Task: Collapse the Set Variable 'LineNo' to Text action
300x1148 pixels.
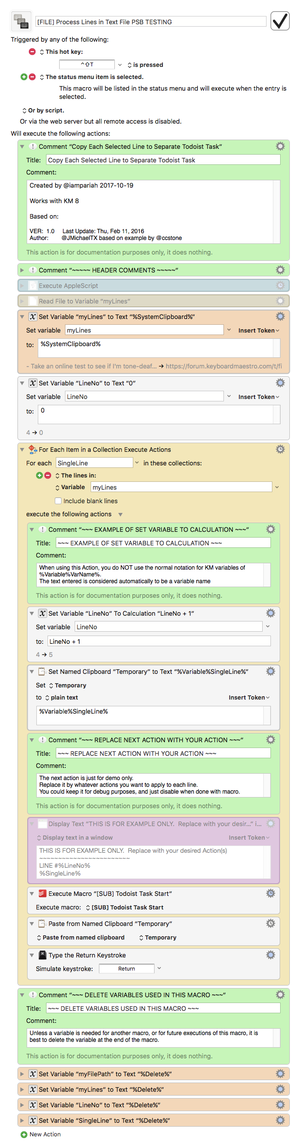Action: tap(22, 383)
